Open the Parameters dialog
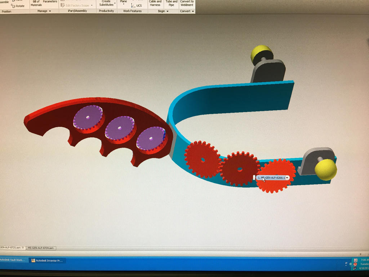This screenshot has width=369, height=277. [50, 1]
